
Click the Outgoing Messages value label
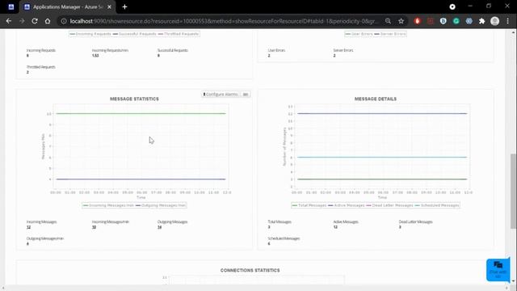(x=172, y=221)
